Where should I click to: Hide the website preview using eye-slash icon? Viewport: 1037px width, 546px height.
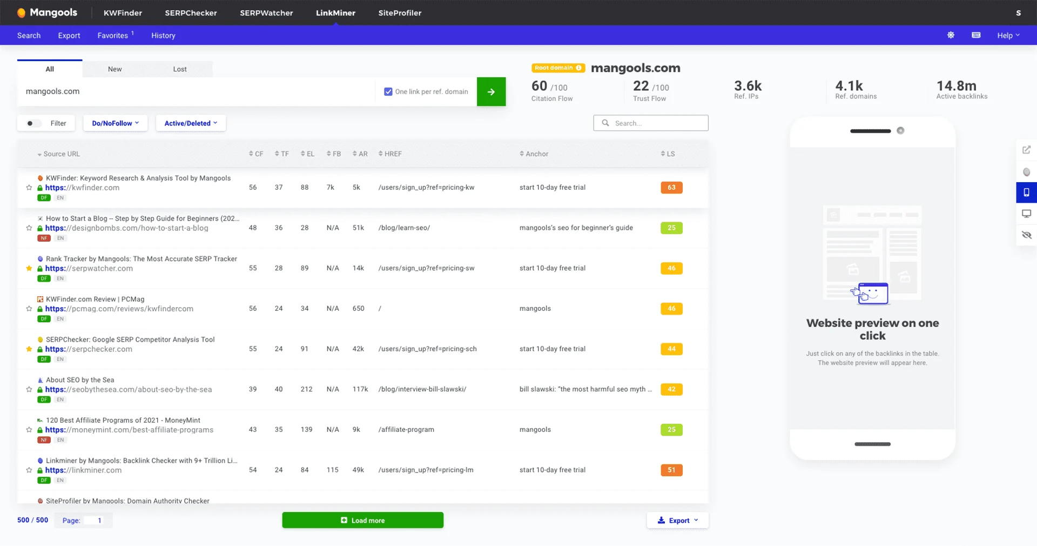pos(1027,235)
